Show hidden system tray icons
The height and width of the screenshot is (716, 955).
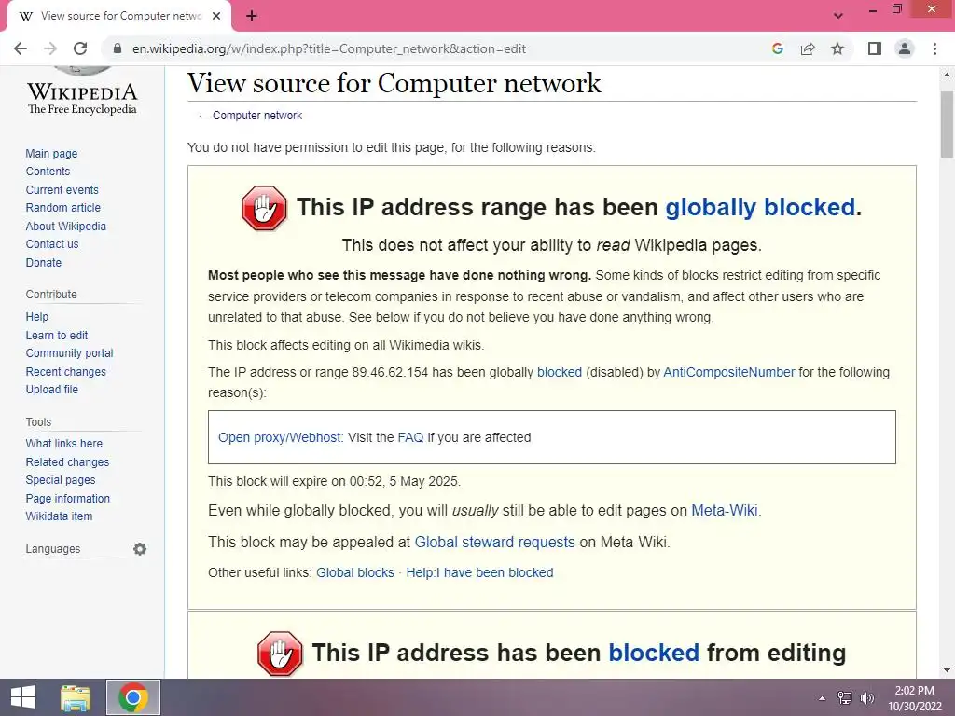[822, 698]
